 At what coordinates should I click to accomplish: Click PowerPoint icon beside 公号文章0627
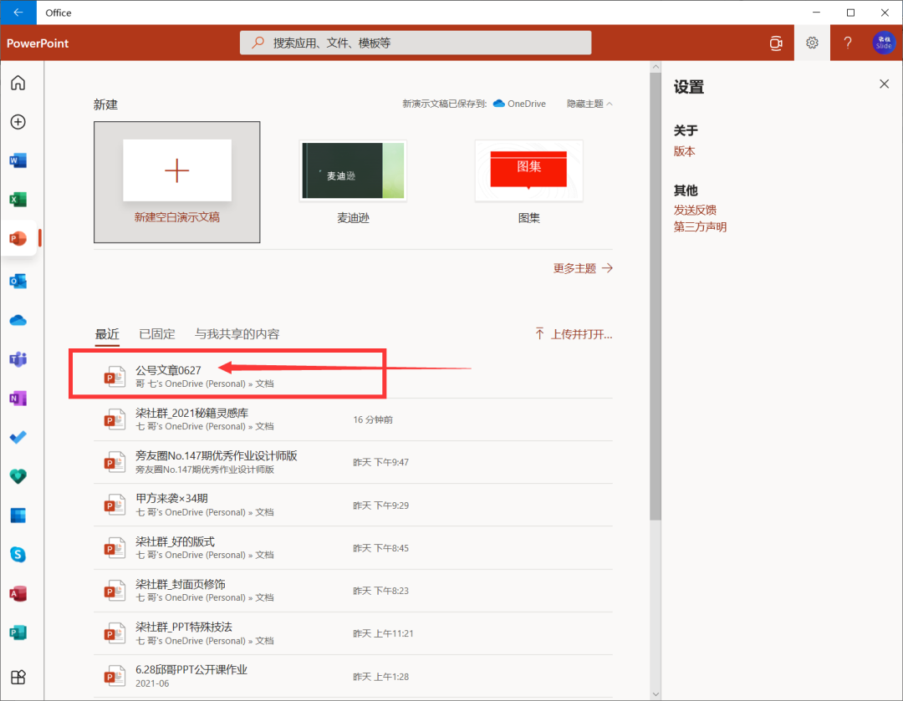[115, 377]
